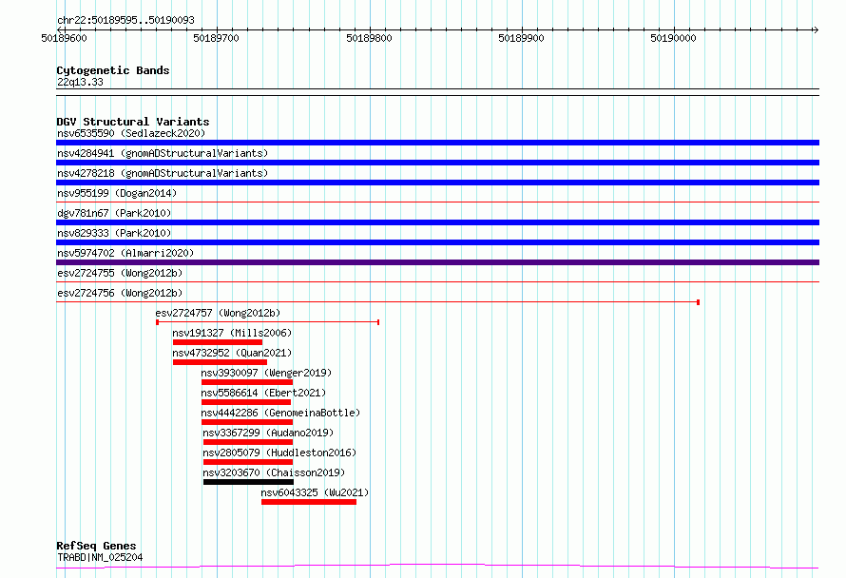Click the Cytogenetic Bands track title
The width and height of the screenshot is (846, 578).
(x=113, y=70)
